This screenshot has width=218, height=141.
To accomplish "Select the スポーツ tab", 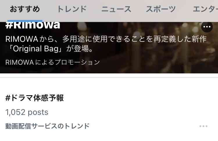I will (x=161, y=9).
